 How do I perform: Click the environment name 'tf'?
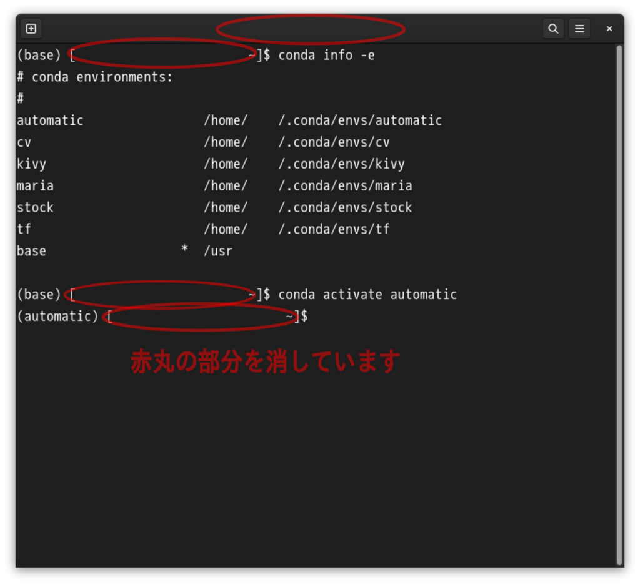[x=24, y=229]
